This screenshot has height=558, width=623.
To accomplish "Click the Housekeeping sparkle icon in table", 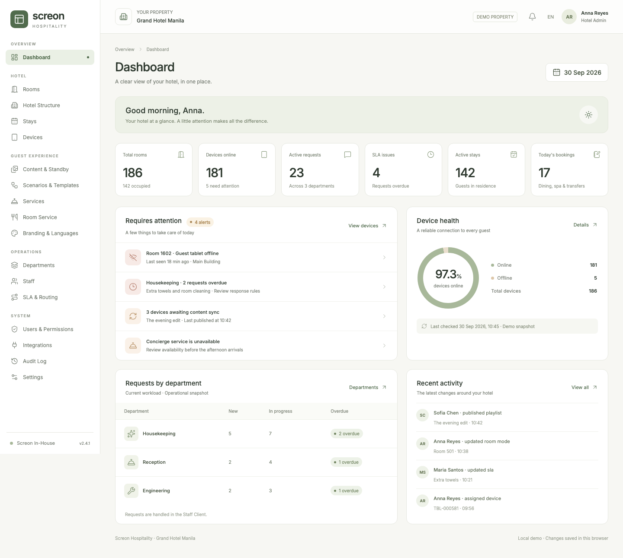I will [x=131, y=434].
